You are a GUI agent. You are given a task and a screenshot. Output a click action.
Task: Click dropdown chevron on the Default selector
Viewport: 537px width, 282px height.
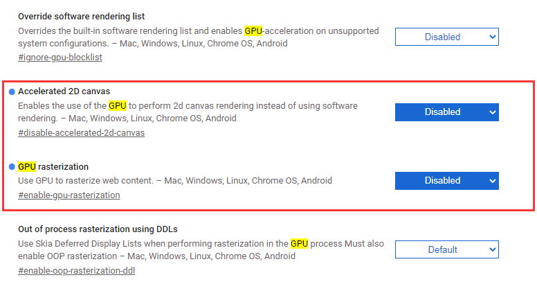493,249
